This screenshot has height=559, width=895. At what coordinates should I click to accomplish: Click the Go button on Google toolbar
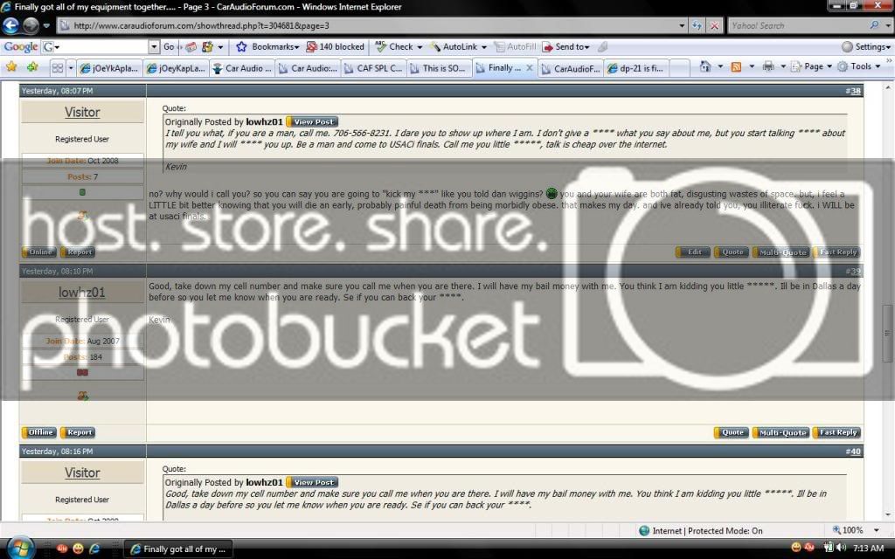(169, 47)
